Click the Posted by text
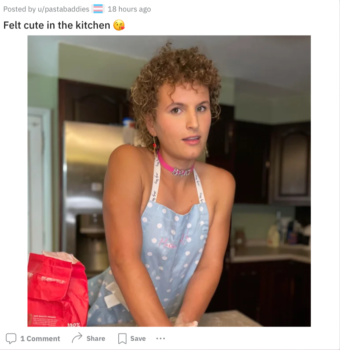The image size is (340, 350). point(19,9)
